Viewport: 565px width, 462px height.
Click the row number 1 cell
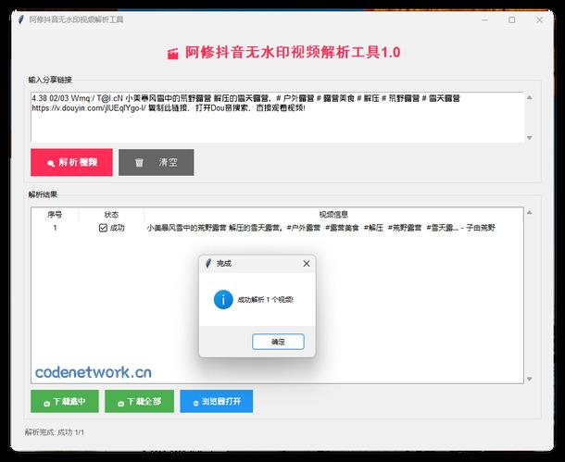pyautogui.click(x=55, y=228)
